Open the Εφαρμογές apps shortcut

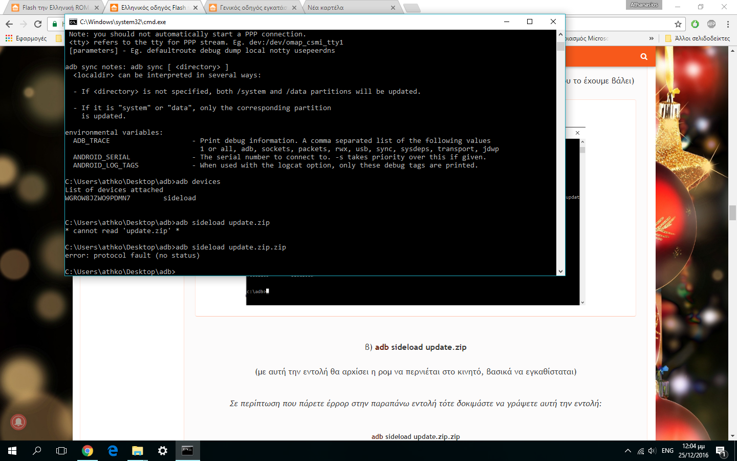pos(26,38)
